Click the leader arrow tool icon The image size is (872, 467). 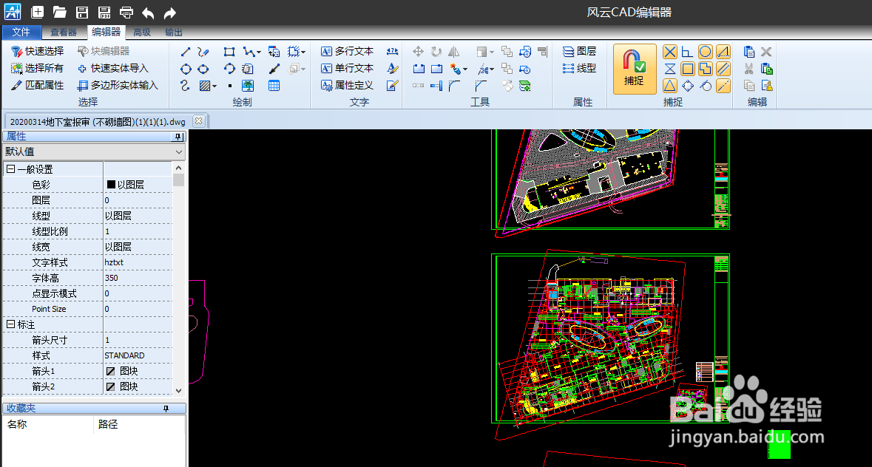274,69
